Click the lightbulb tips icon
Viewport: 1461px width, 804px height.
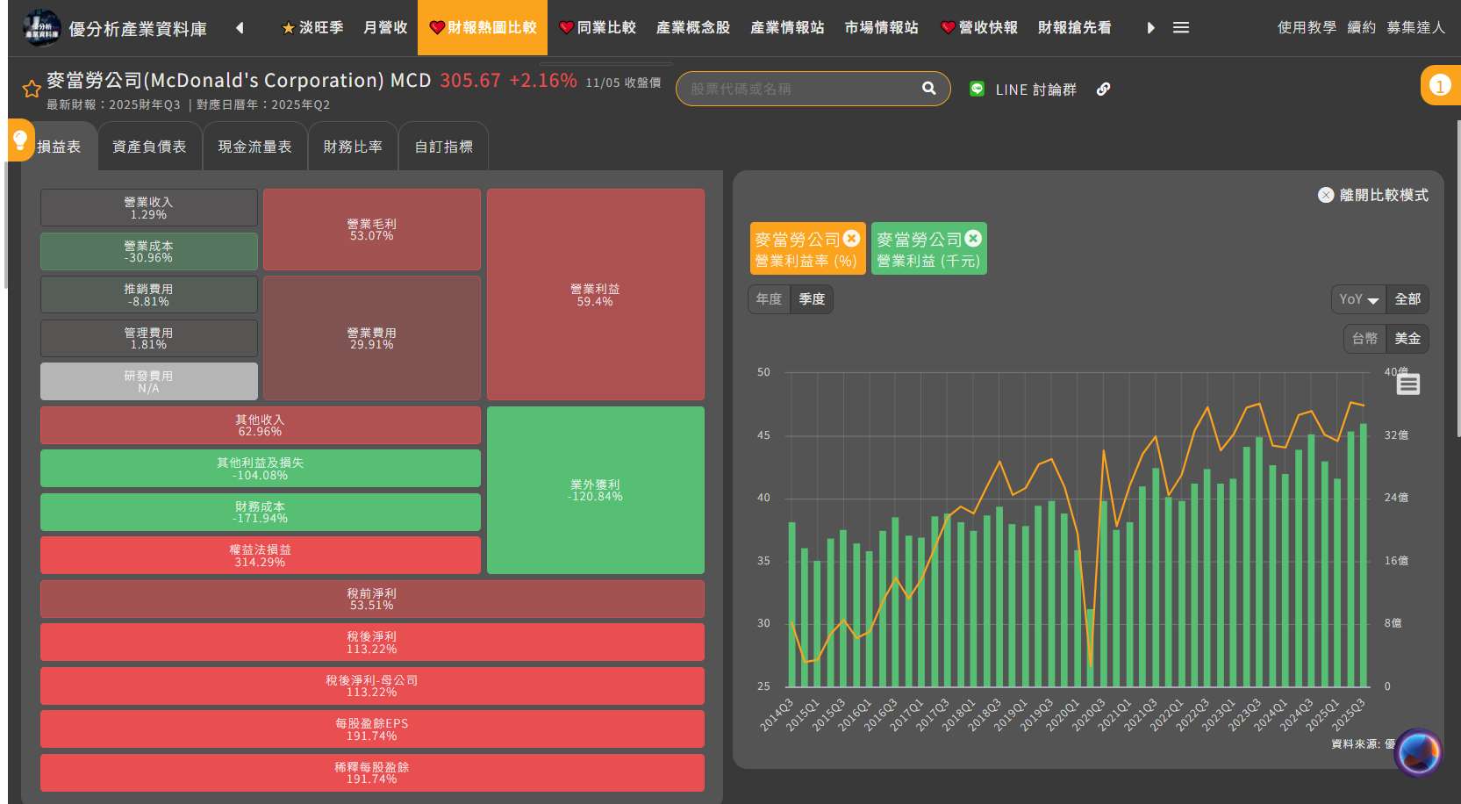click(x=19, y=140)
